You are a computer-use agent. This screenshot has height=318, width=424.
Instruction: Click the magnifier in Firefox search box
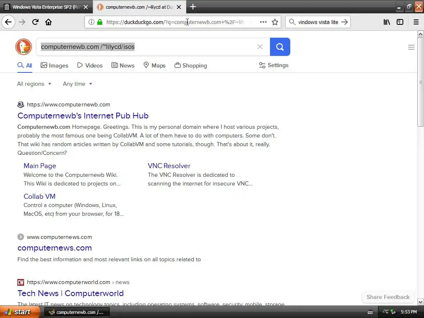(x=292, y=22)
